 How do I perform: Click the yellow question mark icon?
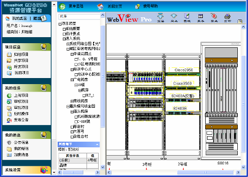click(x=240, y=21)
